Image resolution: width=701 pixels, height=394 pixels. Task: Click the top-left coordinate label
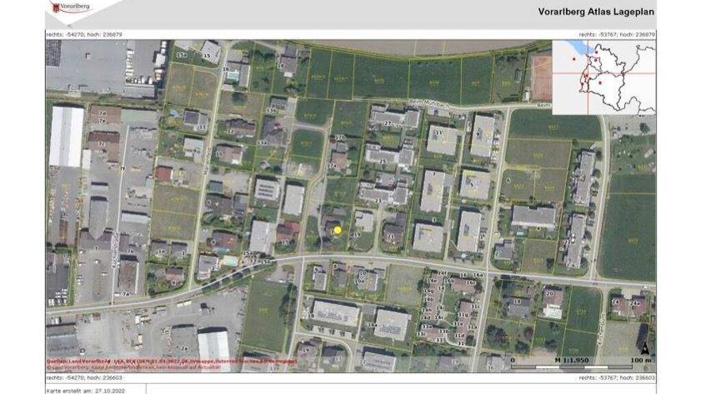[x=84, y=34]
